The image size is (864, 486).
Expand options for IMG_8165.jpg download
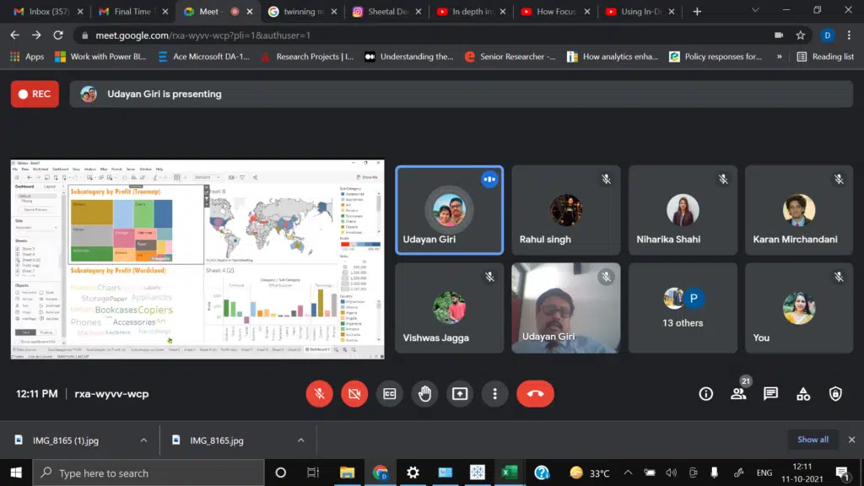pyautogui.click(x=300, y=440)
